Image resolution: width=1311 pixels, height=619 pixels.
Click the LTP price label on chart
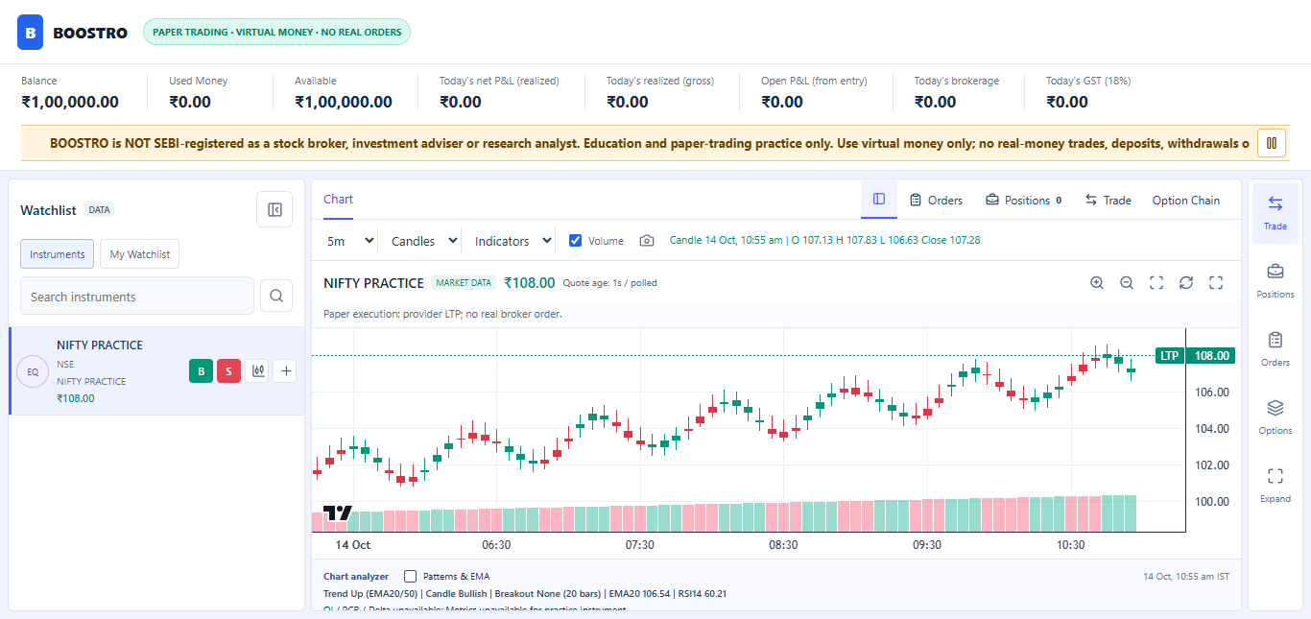tap(1169, 355)
